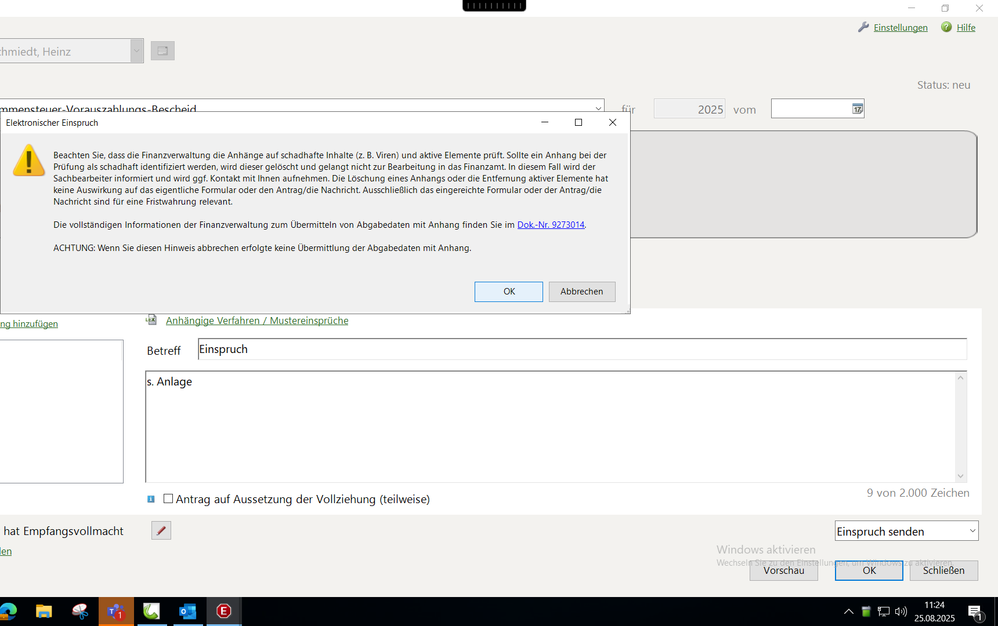Open the Dok.-Nr. 9273014 link

(x=551, y=225)
